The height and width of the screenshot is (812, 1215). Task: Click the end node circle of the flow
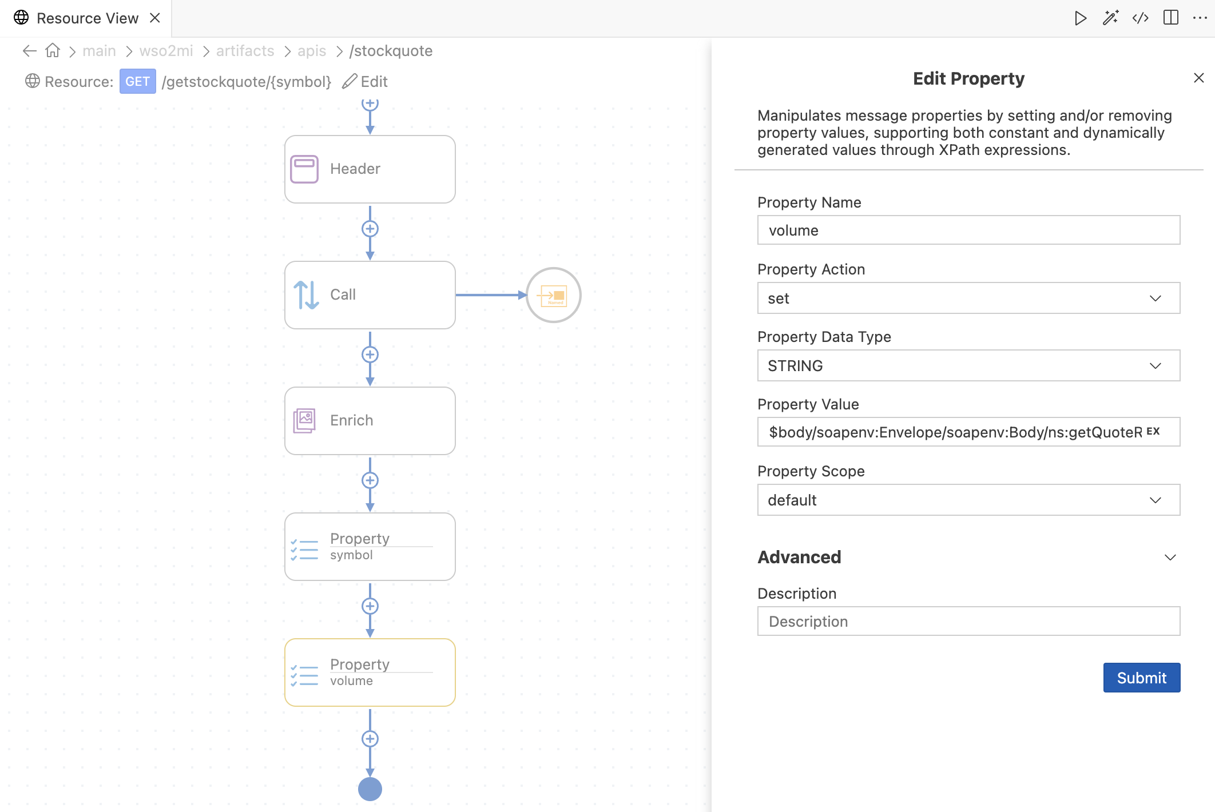pos(370,789)
